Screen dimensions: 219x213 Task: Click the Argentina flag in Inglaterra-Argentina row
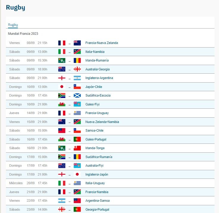(77, 78)
